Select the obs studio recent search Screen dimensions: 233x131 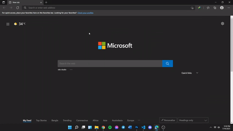pos(62,70)
